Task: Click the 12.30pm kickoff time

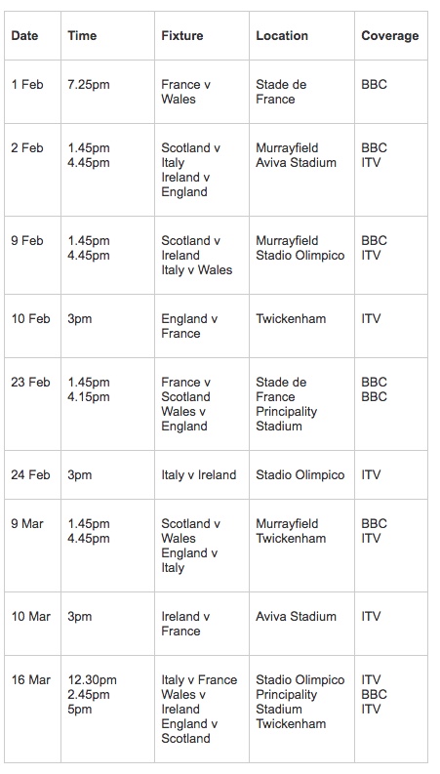Action: coord(93,679)
